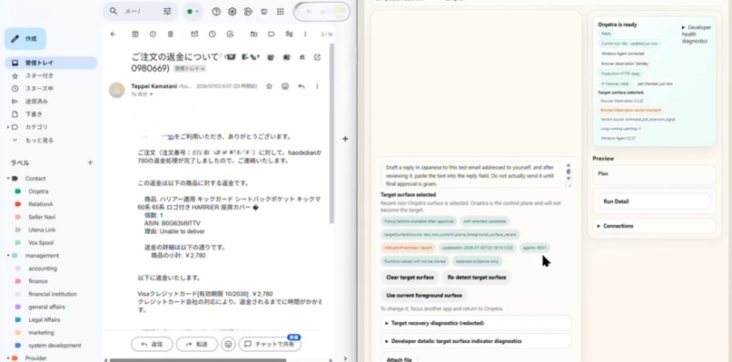732x362 pixels.
Task: Click the チャットで共有 share in chat button
Action: pyautogui.click(x=270, y=344)
